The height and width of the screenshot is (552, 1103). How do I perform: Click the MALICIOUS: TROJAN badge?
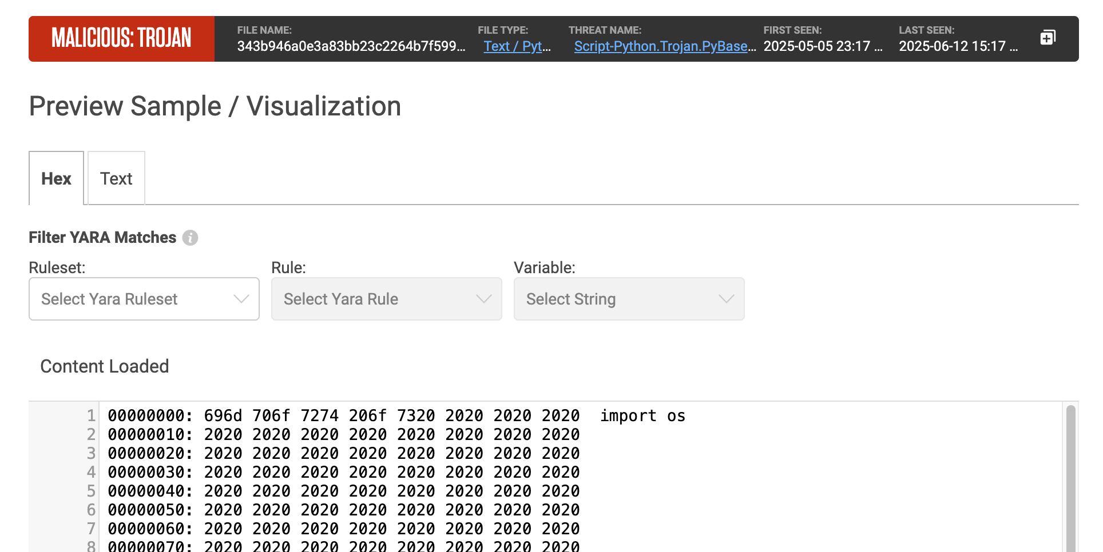click(121, 38)
